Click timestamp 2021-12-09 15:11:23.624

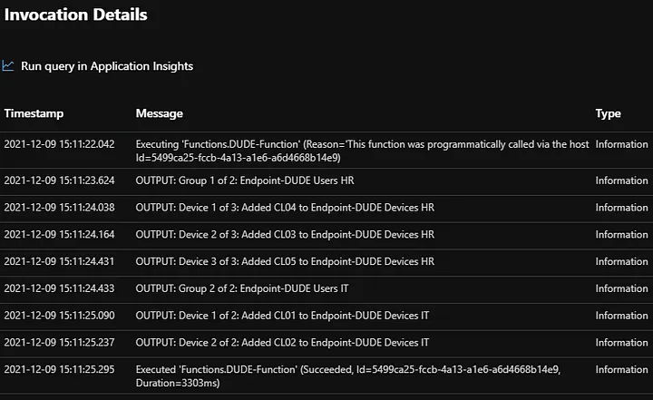click(60, 180)
